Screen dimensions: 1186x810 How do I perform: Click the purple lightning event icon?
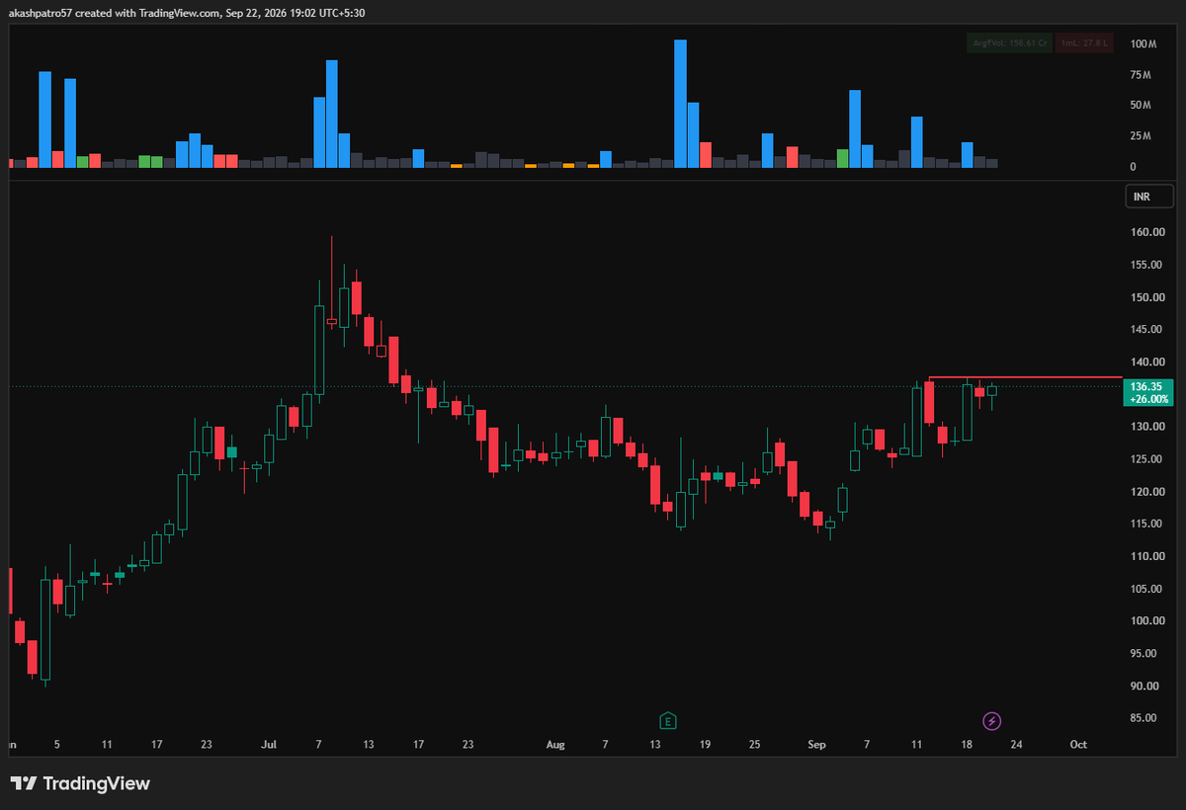tap(991, 720)
